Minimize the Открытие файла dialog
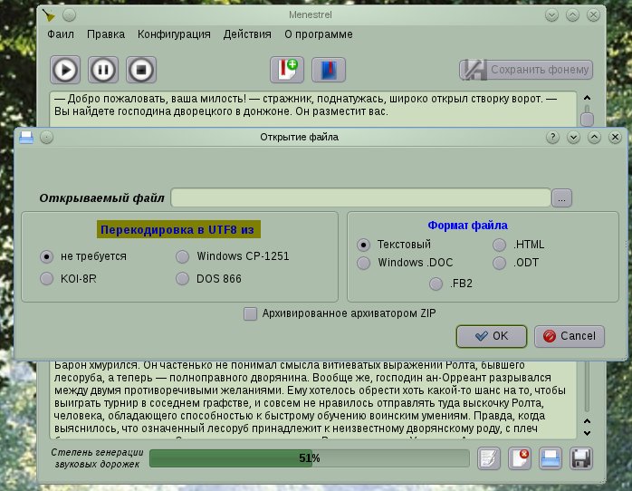Viewport: 632px width, 491px height. click(573, 138)
